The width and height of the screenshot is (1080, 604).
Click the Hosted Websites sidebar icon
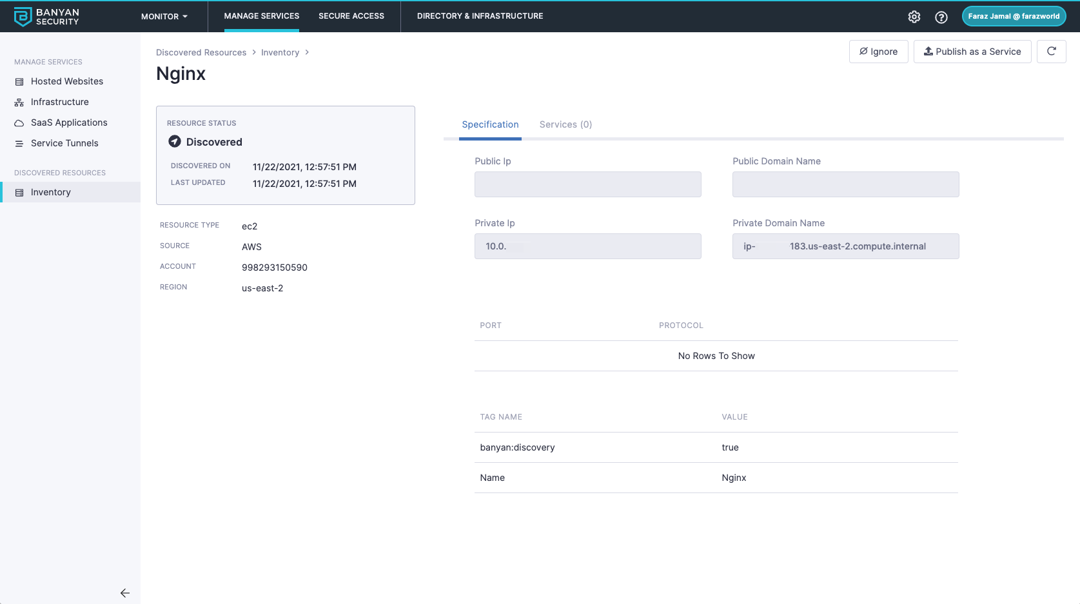[x=19, y=82]
